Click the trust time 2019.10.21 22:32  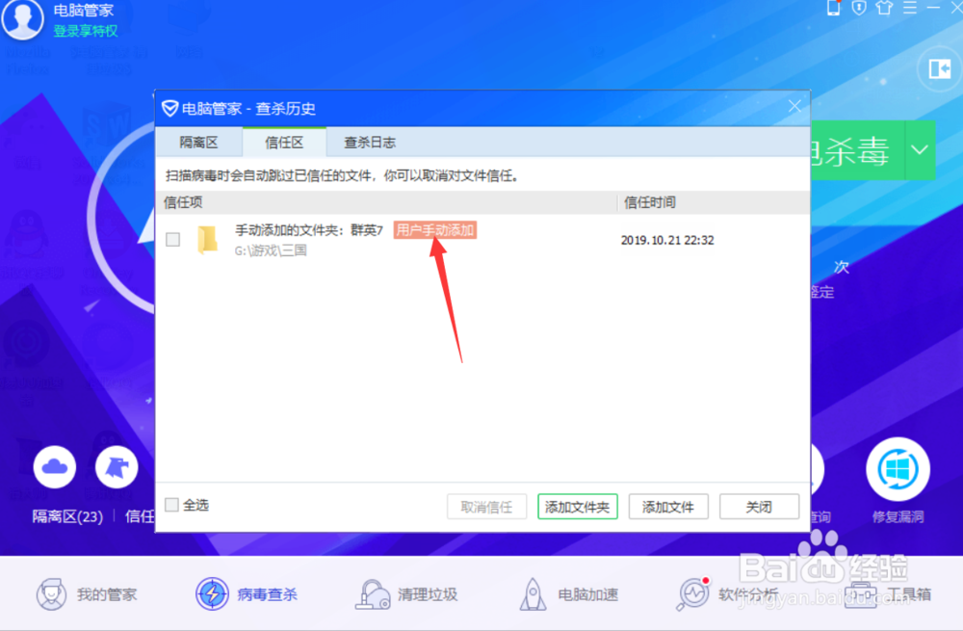point(667,240)
